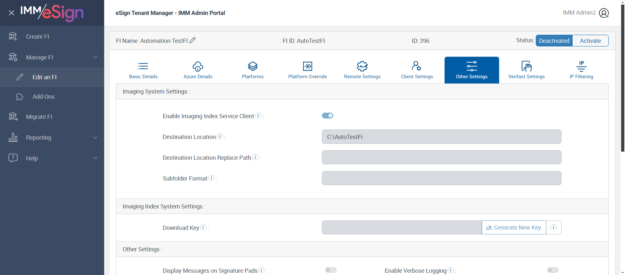The image size is (625, 275).
Task: Click the Destination Location input field
Action: (442, 137)
